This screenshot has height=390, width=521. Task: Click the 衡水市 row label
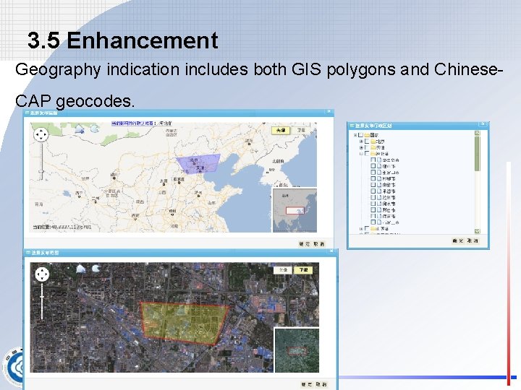coord(389,204)
